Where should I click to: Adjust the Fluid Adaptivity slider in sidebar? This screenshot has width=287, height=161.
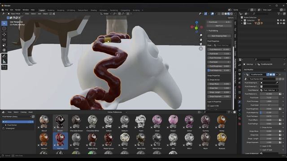coord(219,70)
